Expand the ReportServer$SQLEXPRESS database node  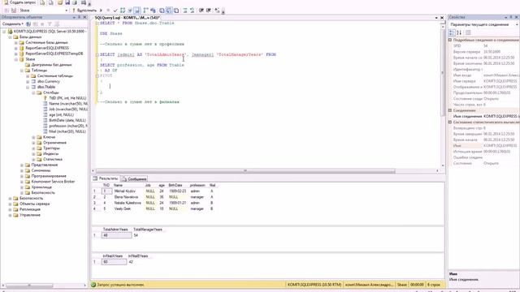point(16,48)
